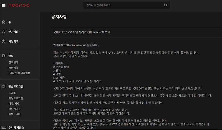222x130 pixels.
Task: Click the film icon for 영화
Action: tap(3, 56)
